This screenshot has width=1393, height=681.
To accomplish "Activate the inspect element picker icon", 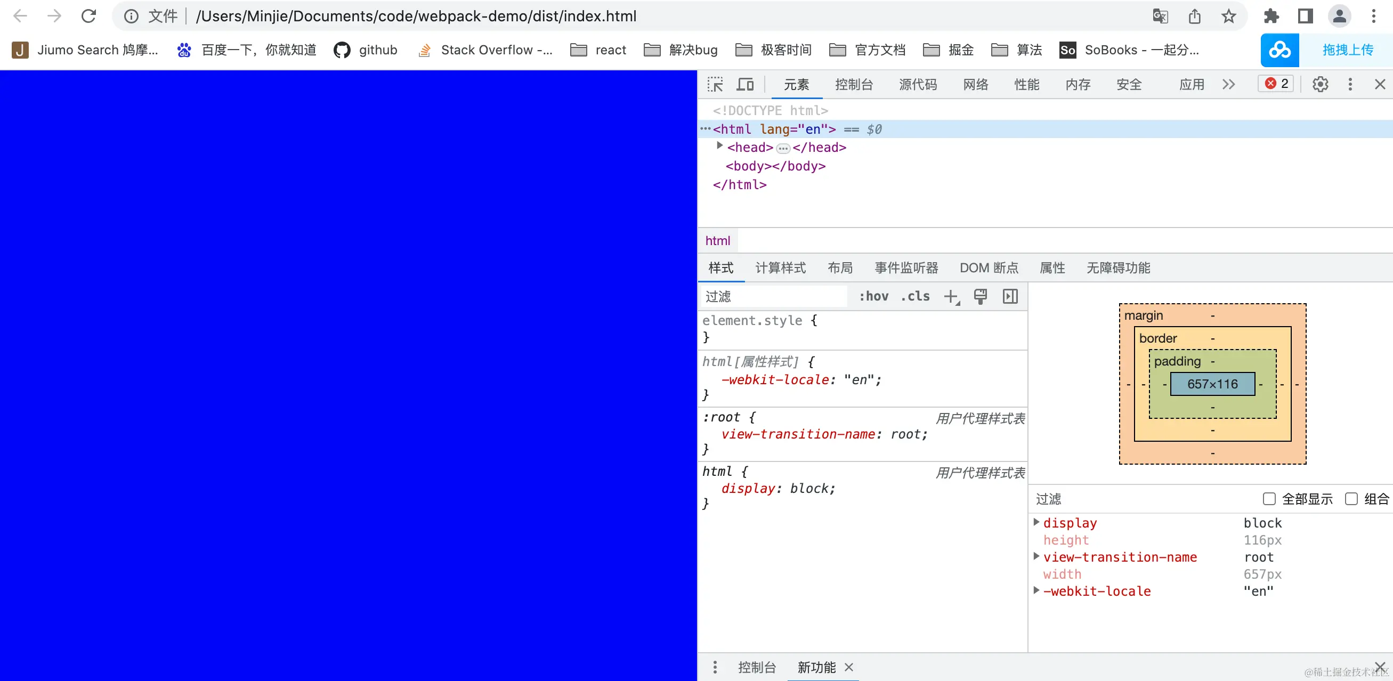I will [x=715, y=84].
